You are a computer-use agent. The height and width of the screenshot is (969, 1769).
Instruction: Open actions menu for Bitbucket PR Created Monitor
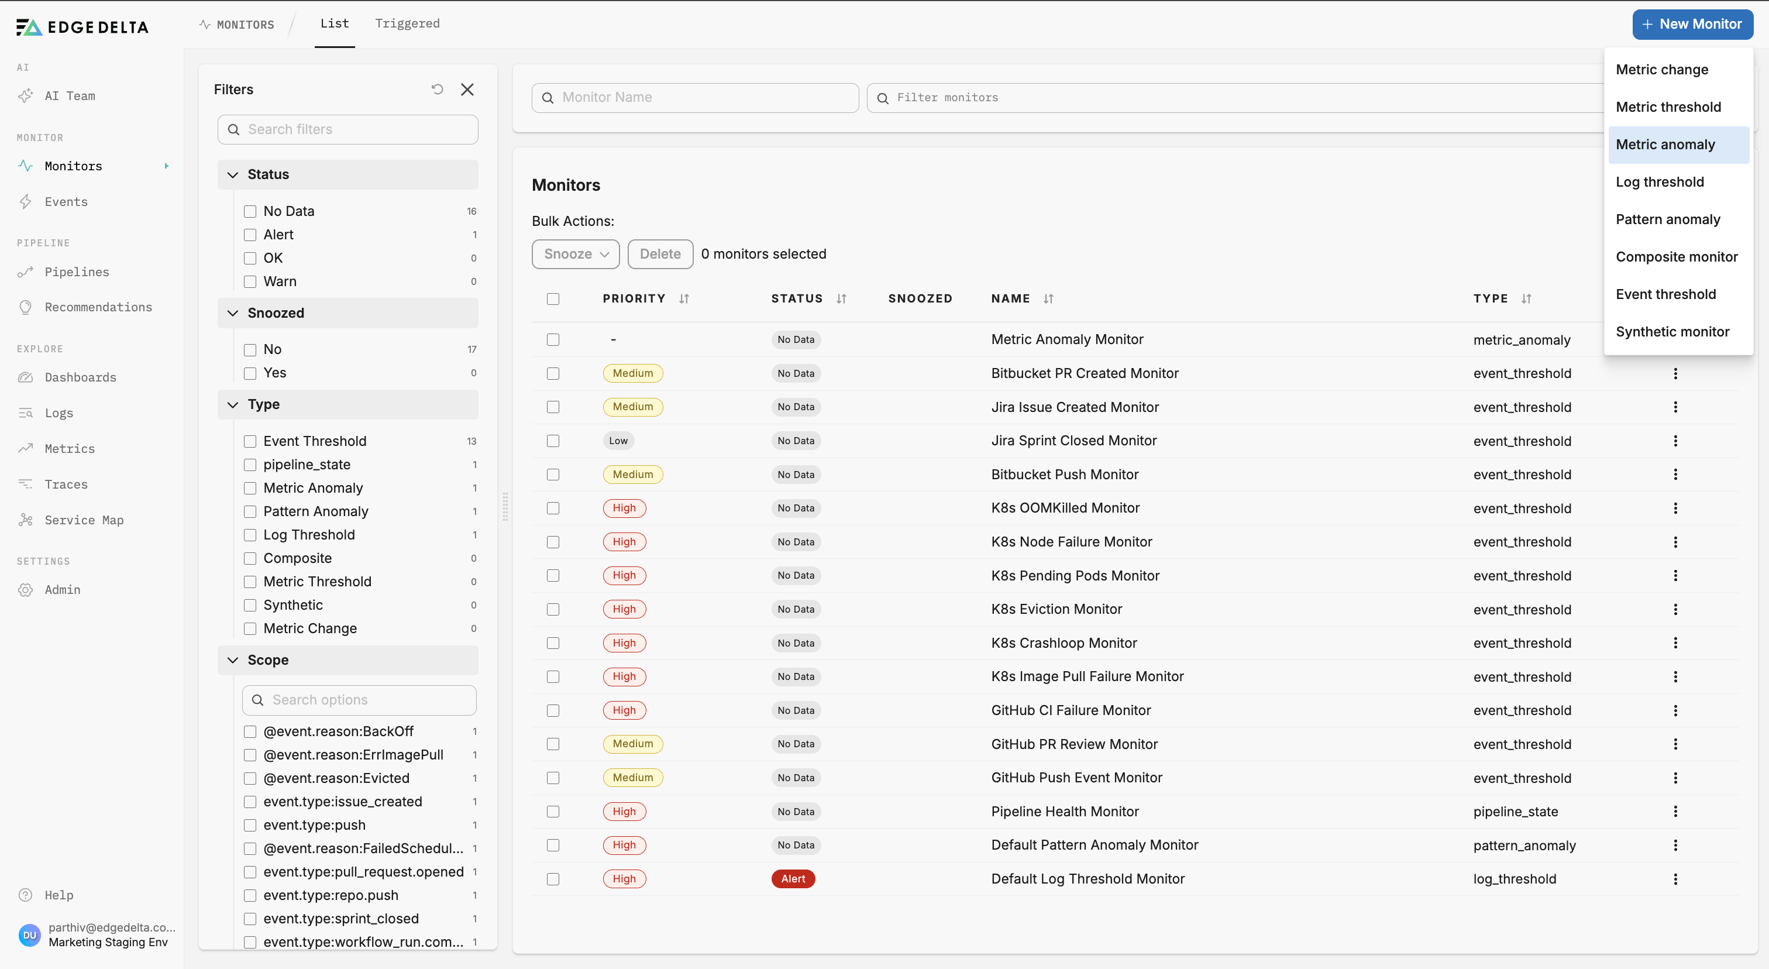[x=1675, y=373]
